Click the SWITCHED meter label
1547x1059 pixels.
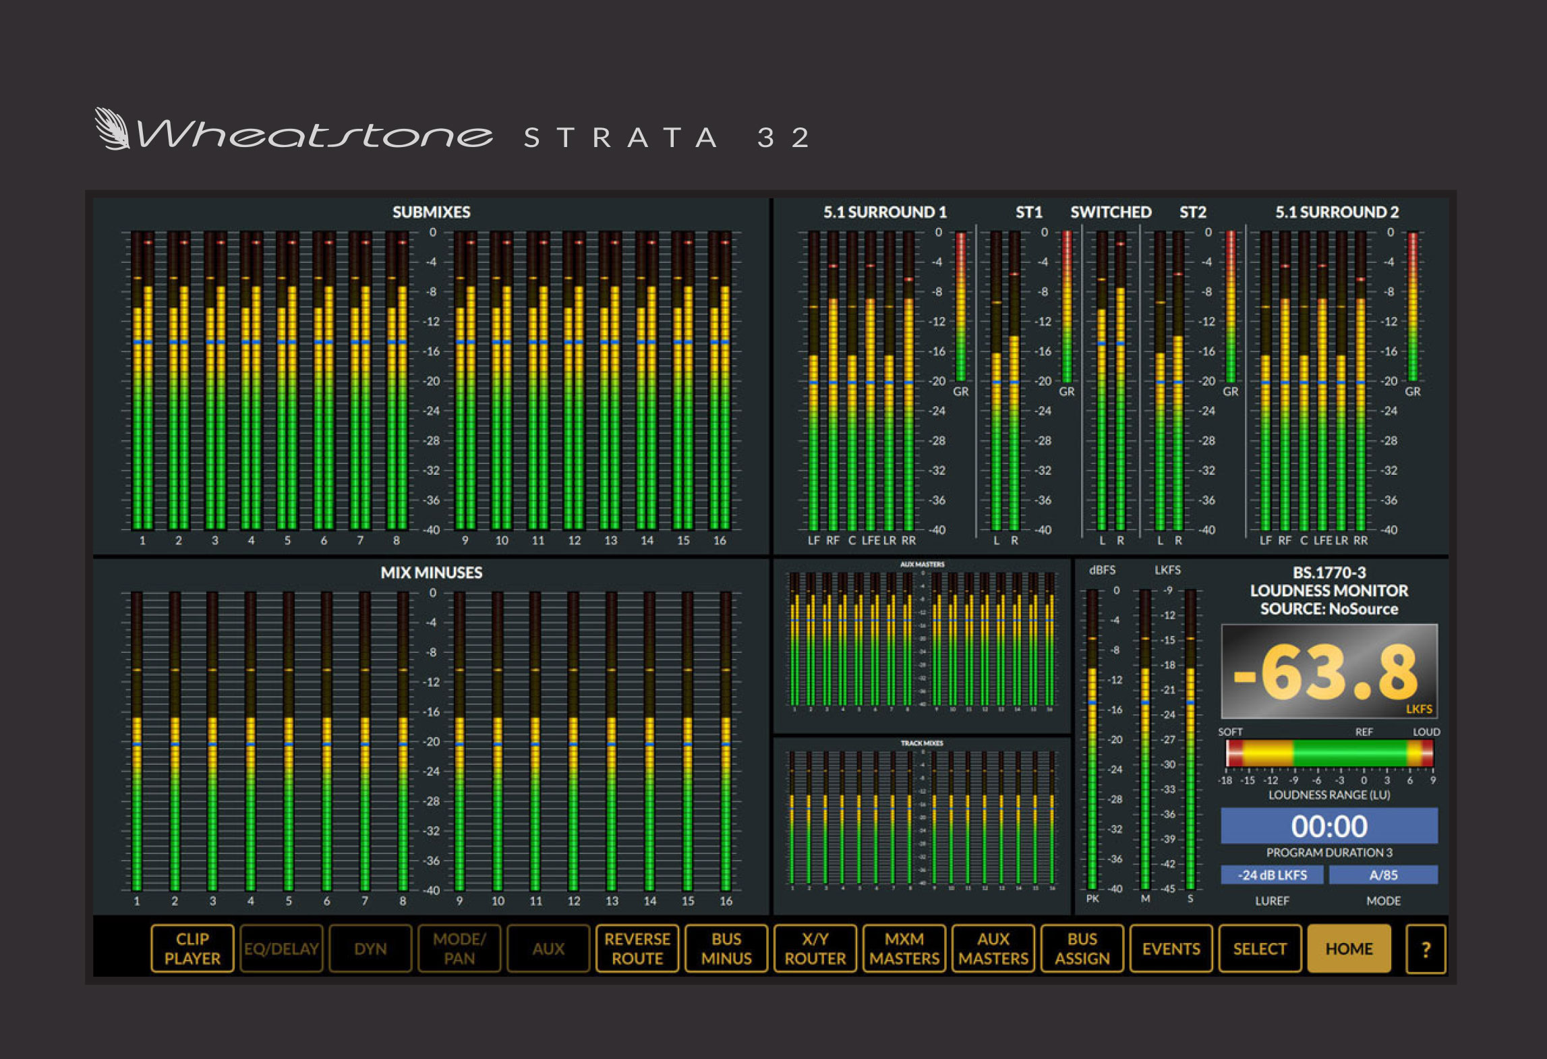point(1111,212)
